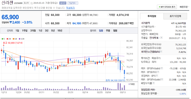Select the 1년 line chart period
The image size is (191, 99).
[40, 31]
